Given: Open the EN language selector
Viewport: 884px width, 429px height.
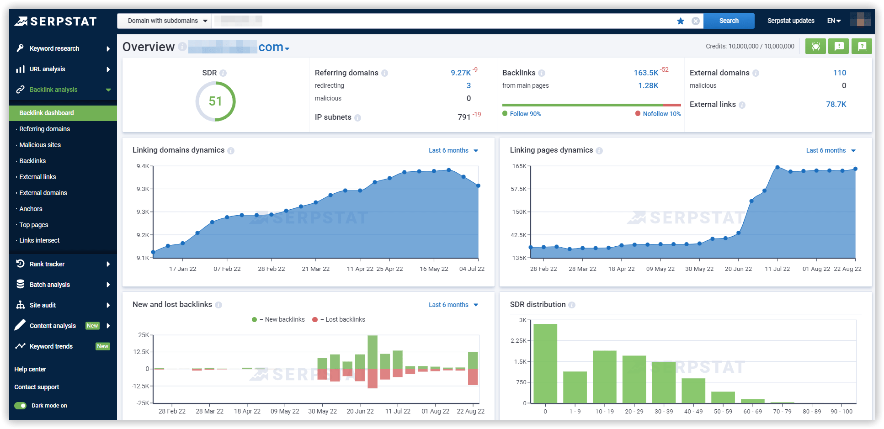Looking at the screenshot, I should click(x=834, y=21).
